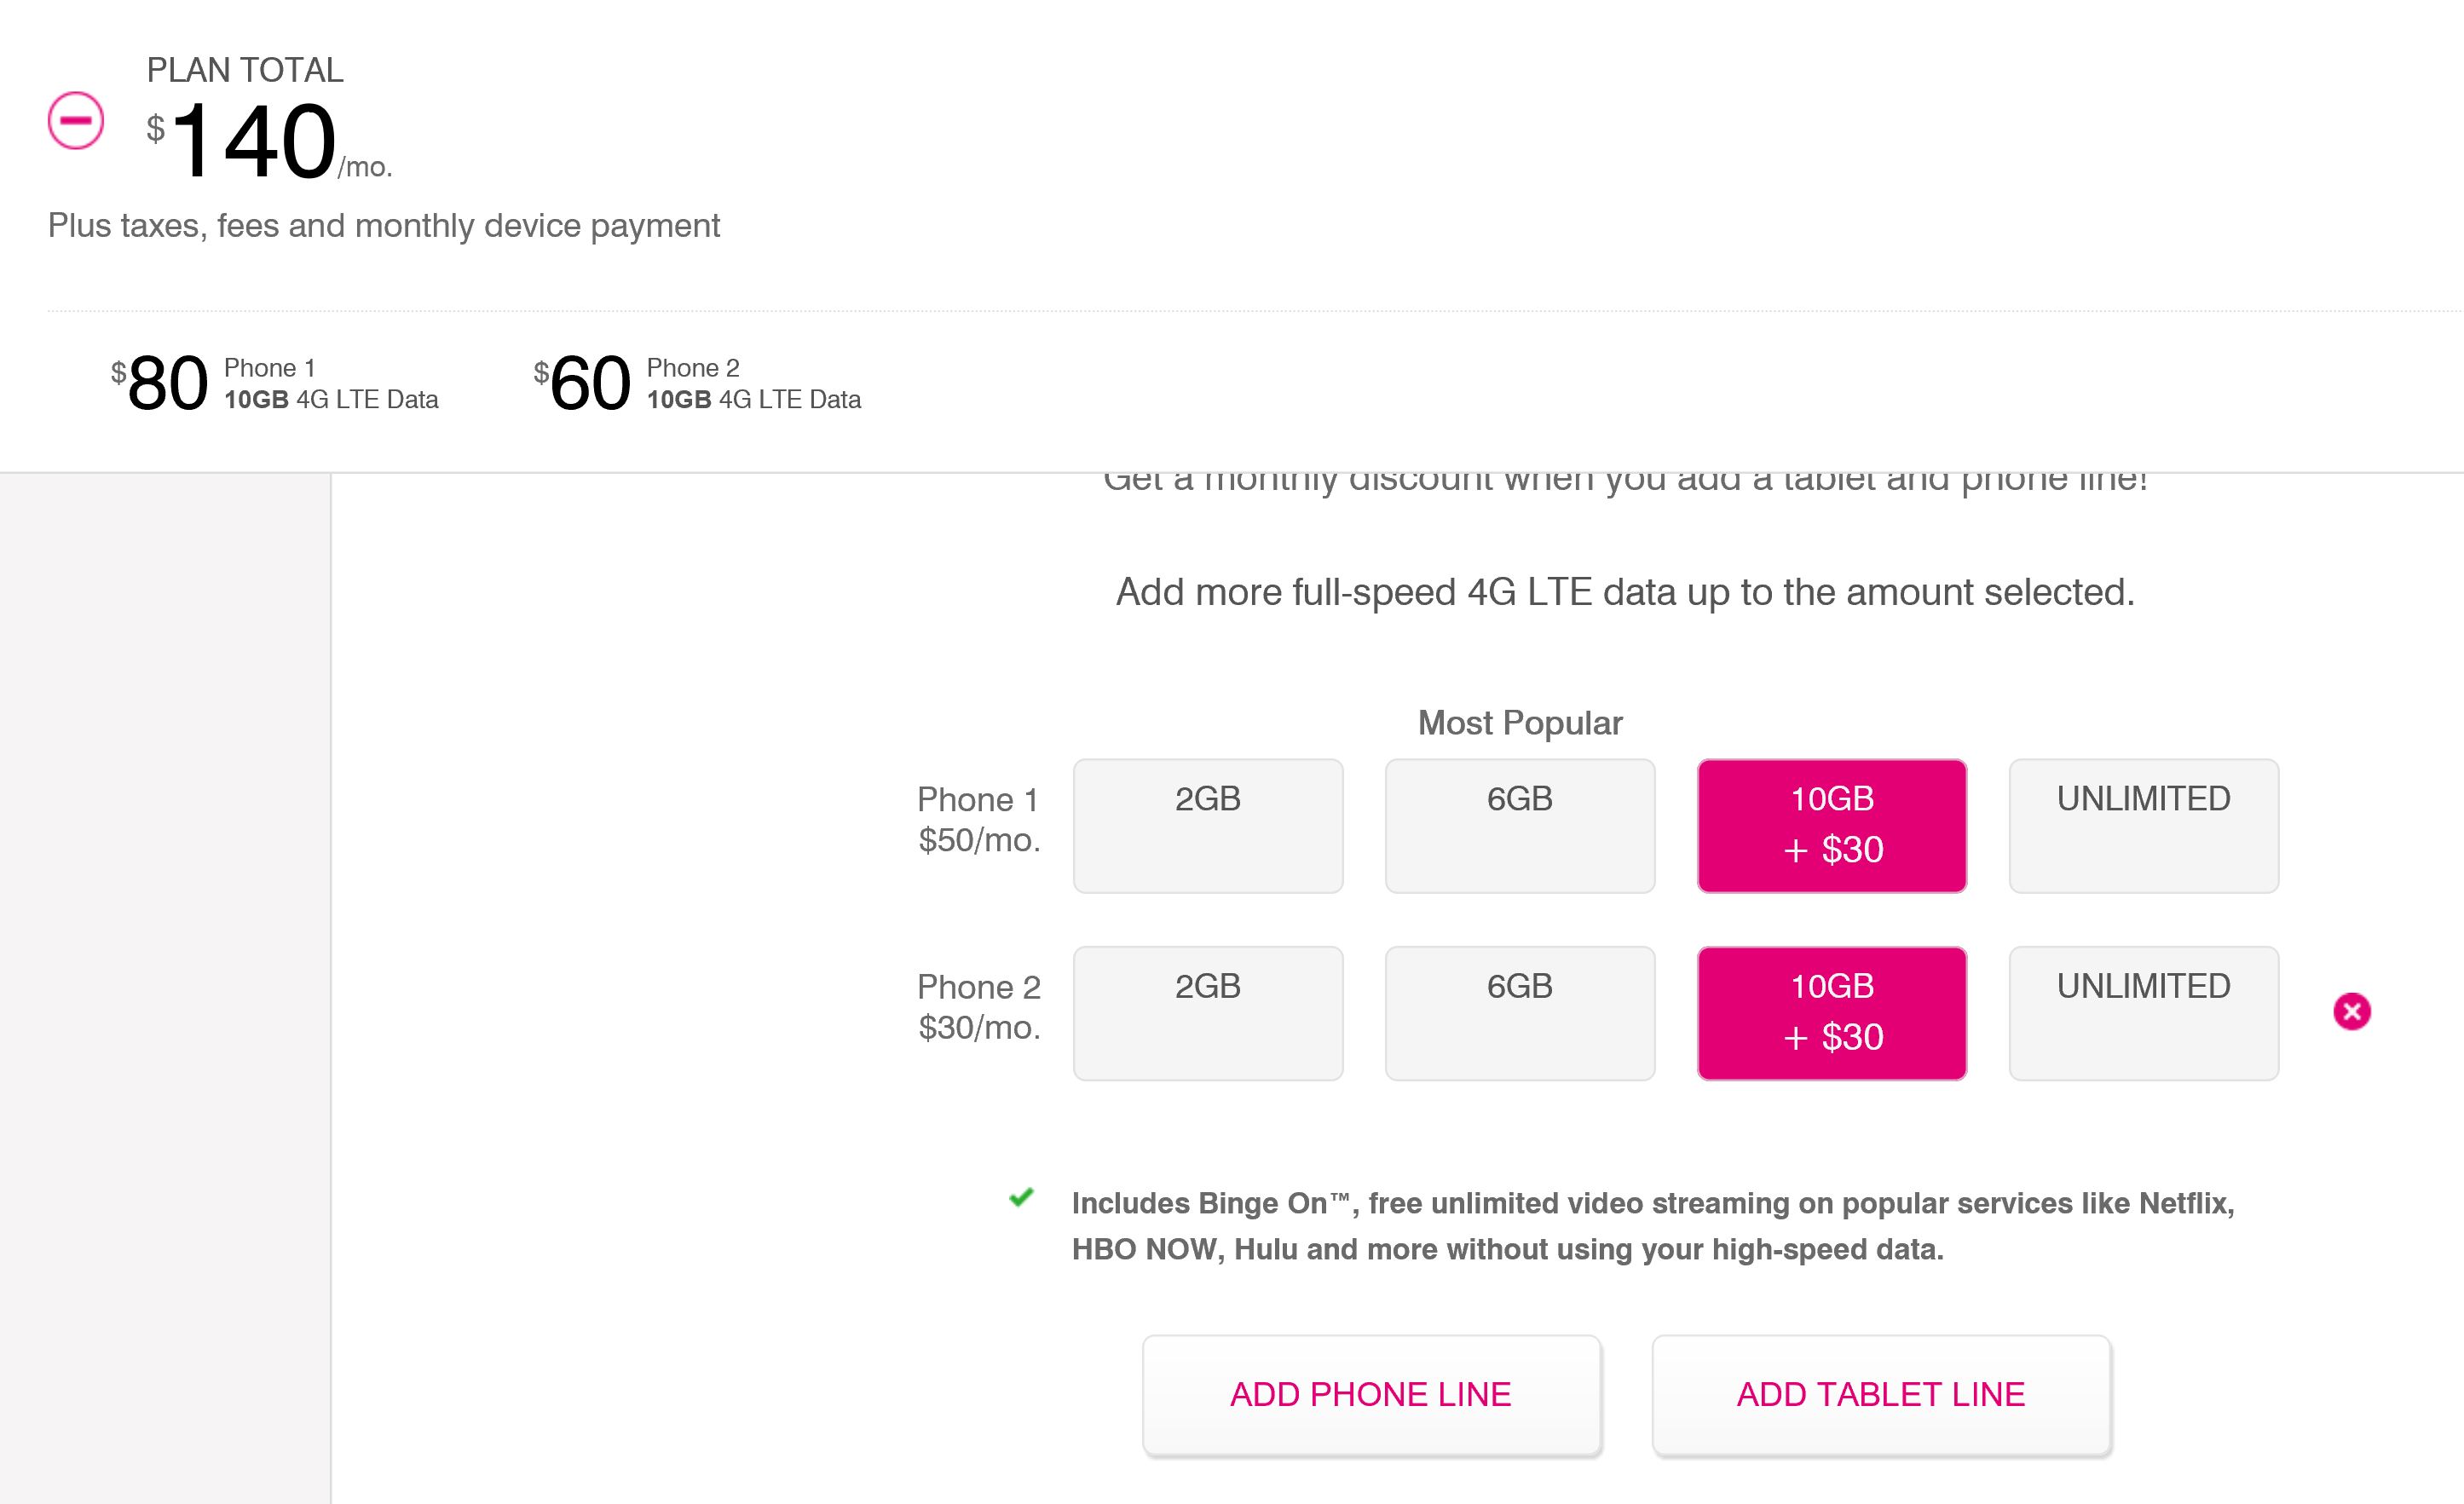Viewport: 2464px width, 1504px height.
Task: Open the $60 Phone 2 summary entry
Action: [697, 383]
